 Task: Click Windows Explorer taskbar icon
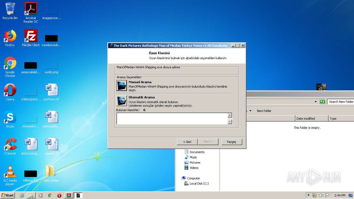coord(31,195)
